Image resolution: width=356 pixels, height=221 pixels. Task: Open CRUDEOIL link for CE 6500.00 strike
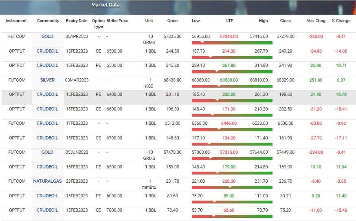click(47, 51)
